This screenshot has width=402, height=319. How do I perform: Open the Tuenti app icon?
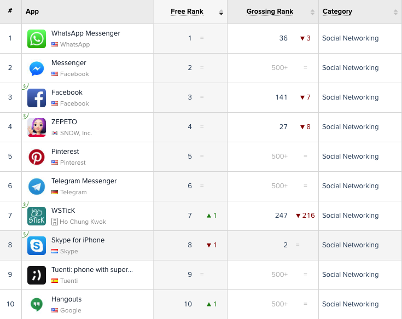[x=37, y=275]
